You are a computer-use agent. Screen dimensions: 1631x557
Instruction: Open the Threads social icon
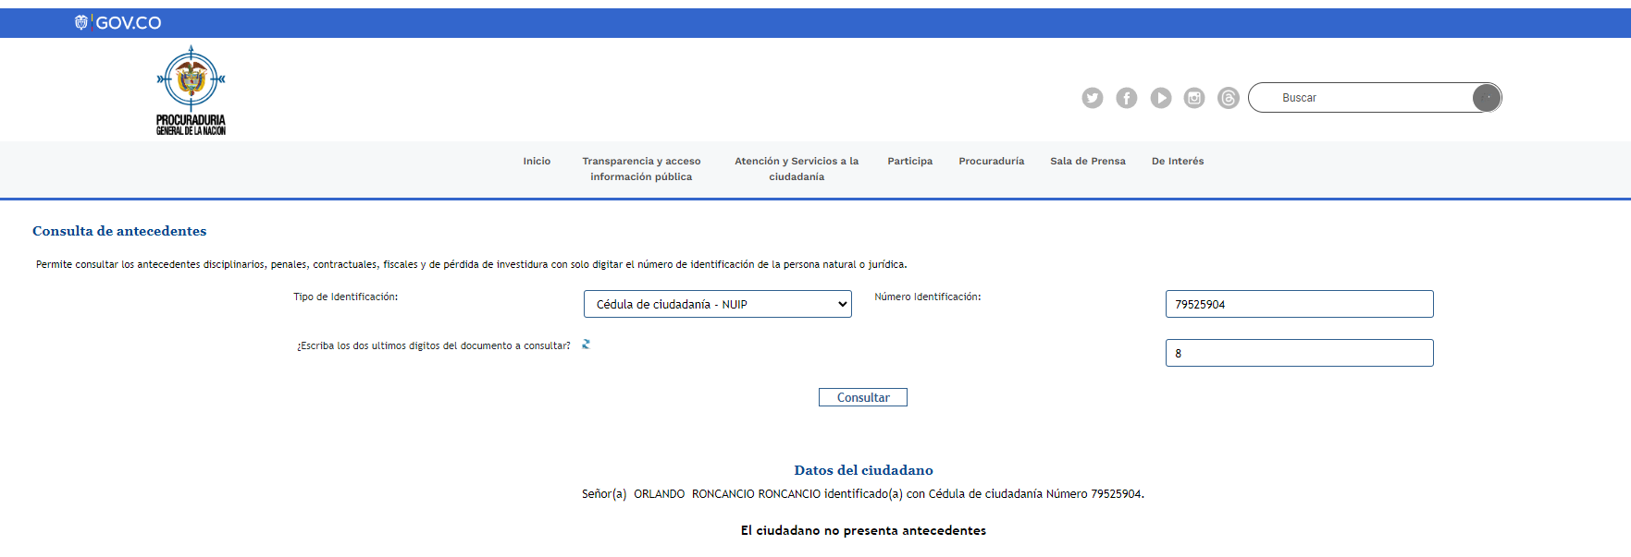(x=1229, y=98)
